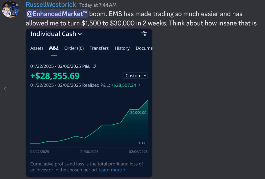Image resolution: width=265 pixels, height=179 pixels.
Task: Click the @EnhancedMarket mention
Action: (56, 14)
